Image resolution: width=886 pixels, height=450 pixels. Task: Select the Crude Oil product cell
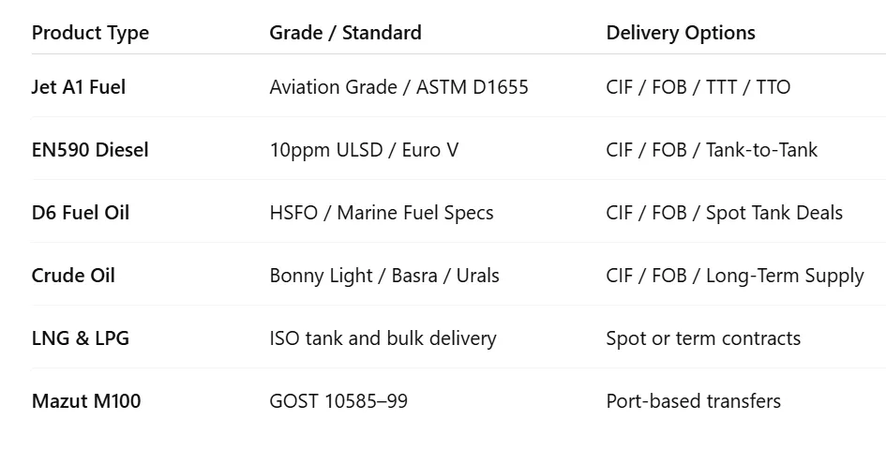coord(73,276)
